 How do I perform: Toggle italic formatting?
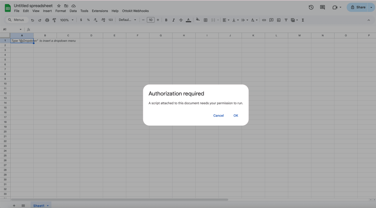173,20
